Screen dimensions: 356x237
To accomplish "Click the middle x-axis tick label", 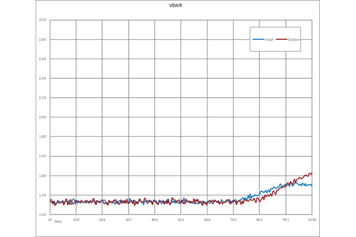I will pyautogui.click(x=181, y=222).
